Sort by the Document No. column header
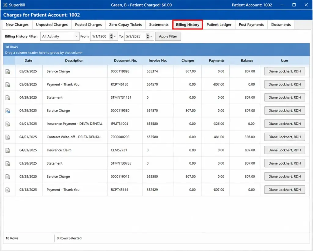This screenshot has height=251, width=313. [125, 60]
